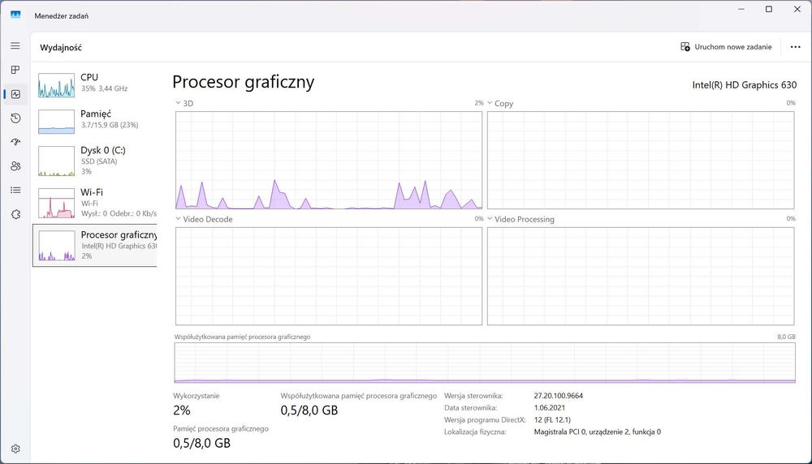Expand the 3D graph selector dropdown
This screenshot has height=464, width=812.
coord(179,104)
